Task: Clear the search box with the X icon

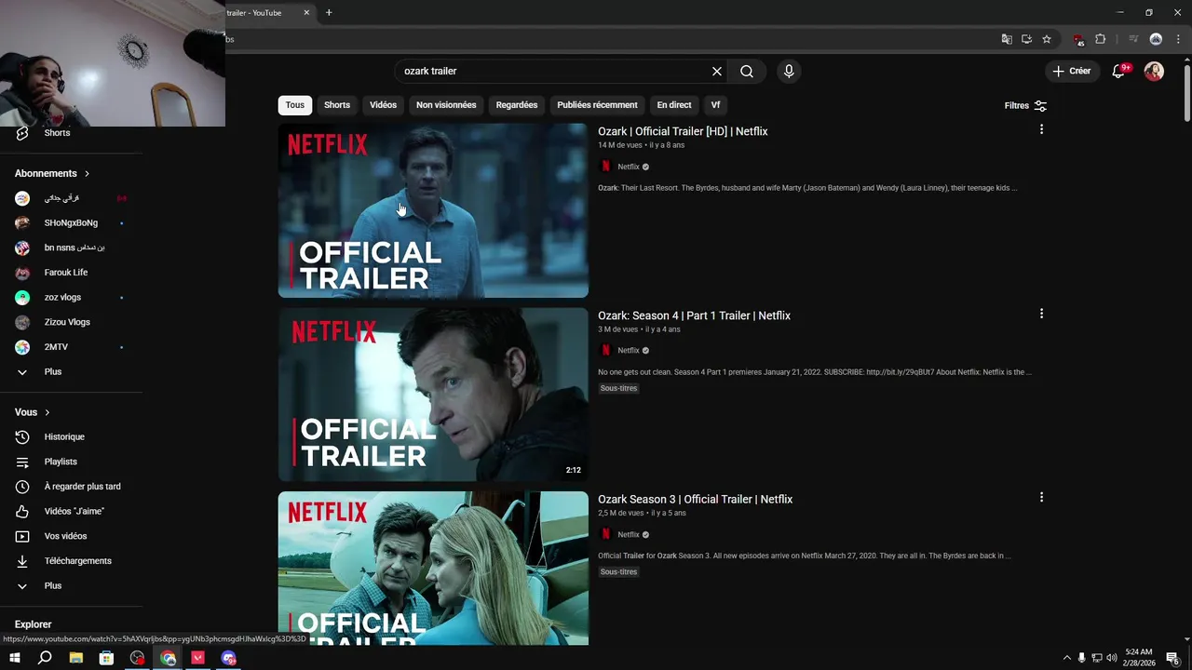Action: pyautogui.click(x=717, y=71)
